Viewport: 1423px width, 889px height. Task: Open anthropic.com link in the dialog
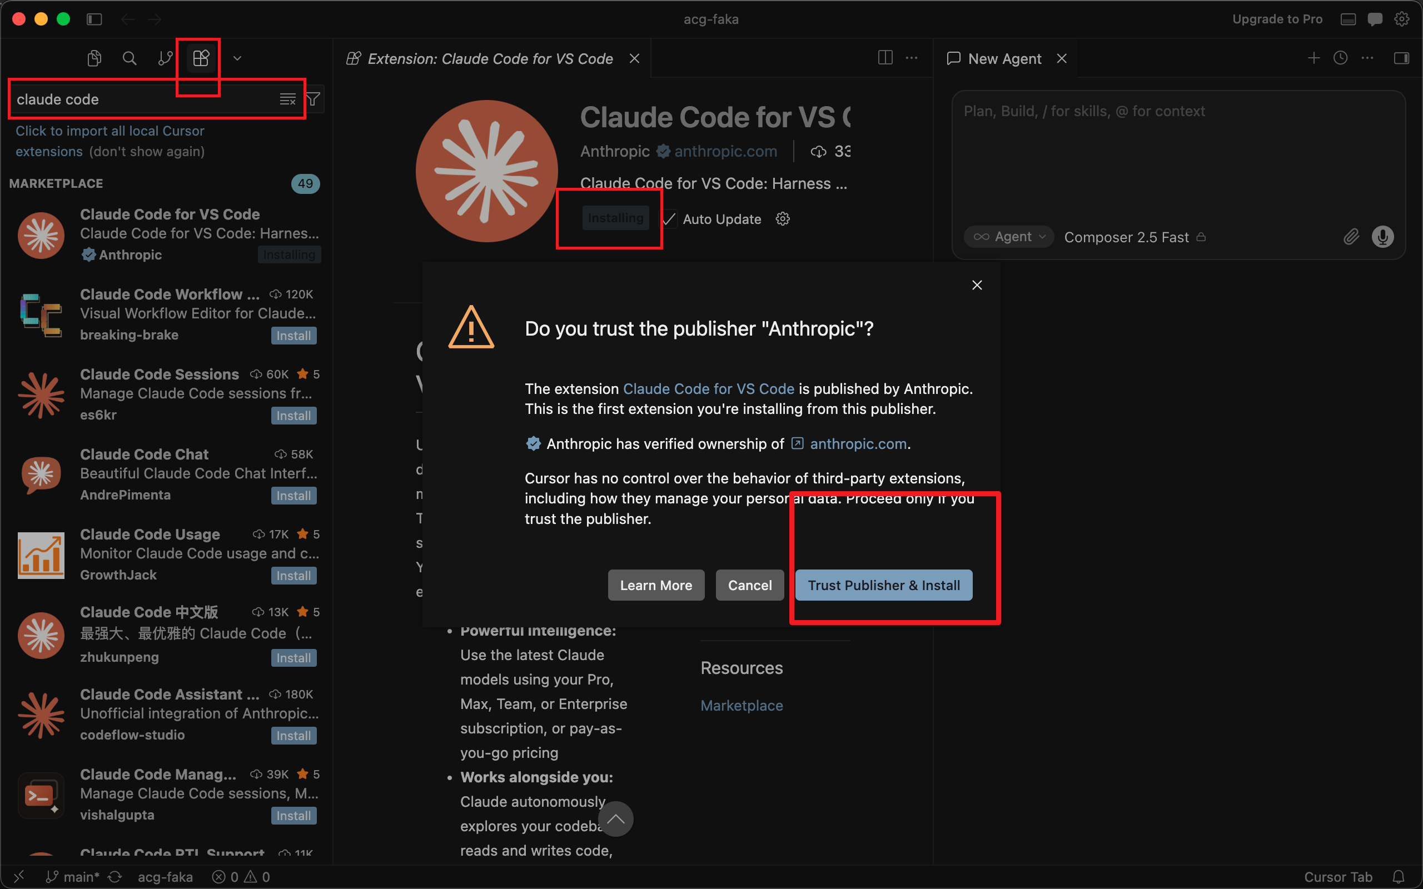click(x=858, y=444)
